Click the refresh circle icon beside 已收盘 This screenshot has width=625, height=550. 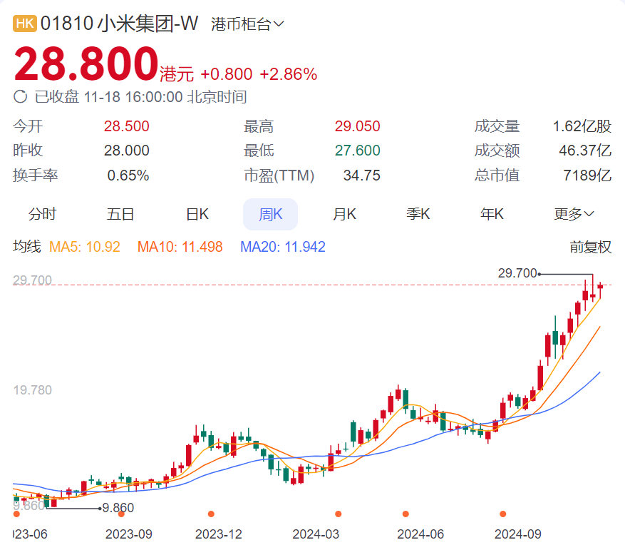(21, 96)
